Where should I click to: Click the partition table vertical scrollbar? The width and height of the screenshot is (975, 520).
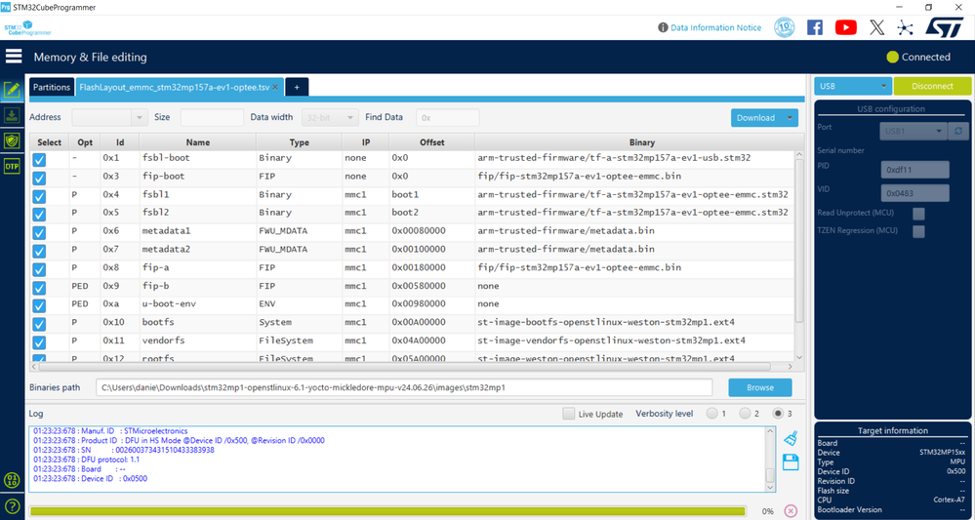tap(799, 239)
